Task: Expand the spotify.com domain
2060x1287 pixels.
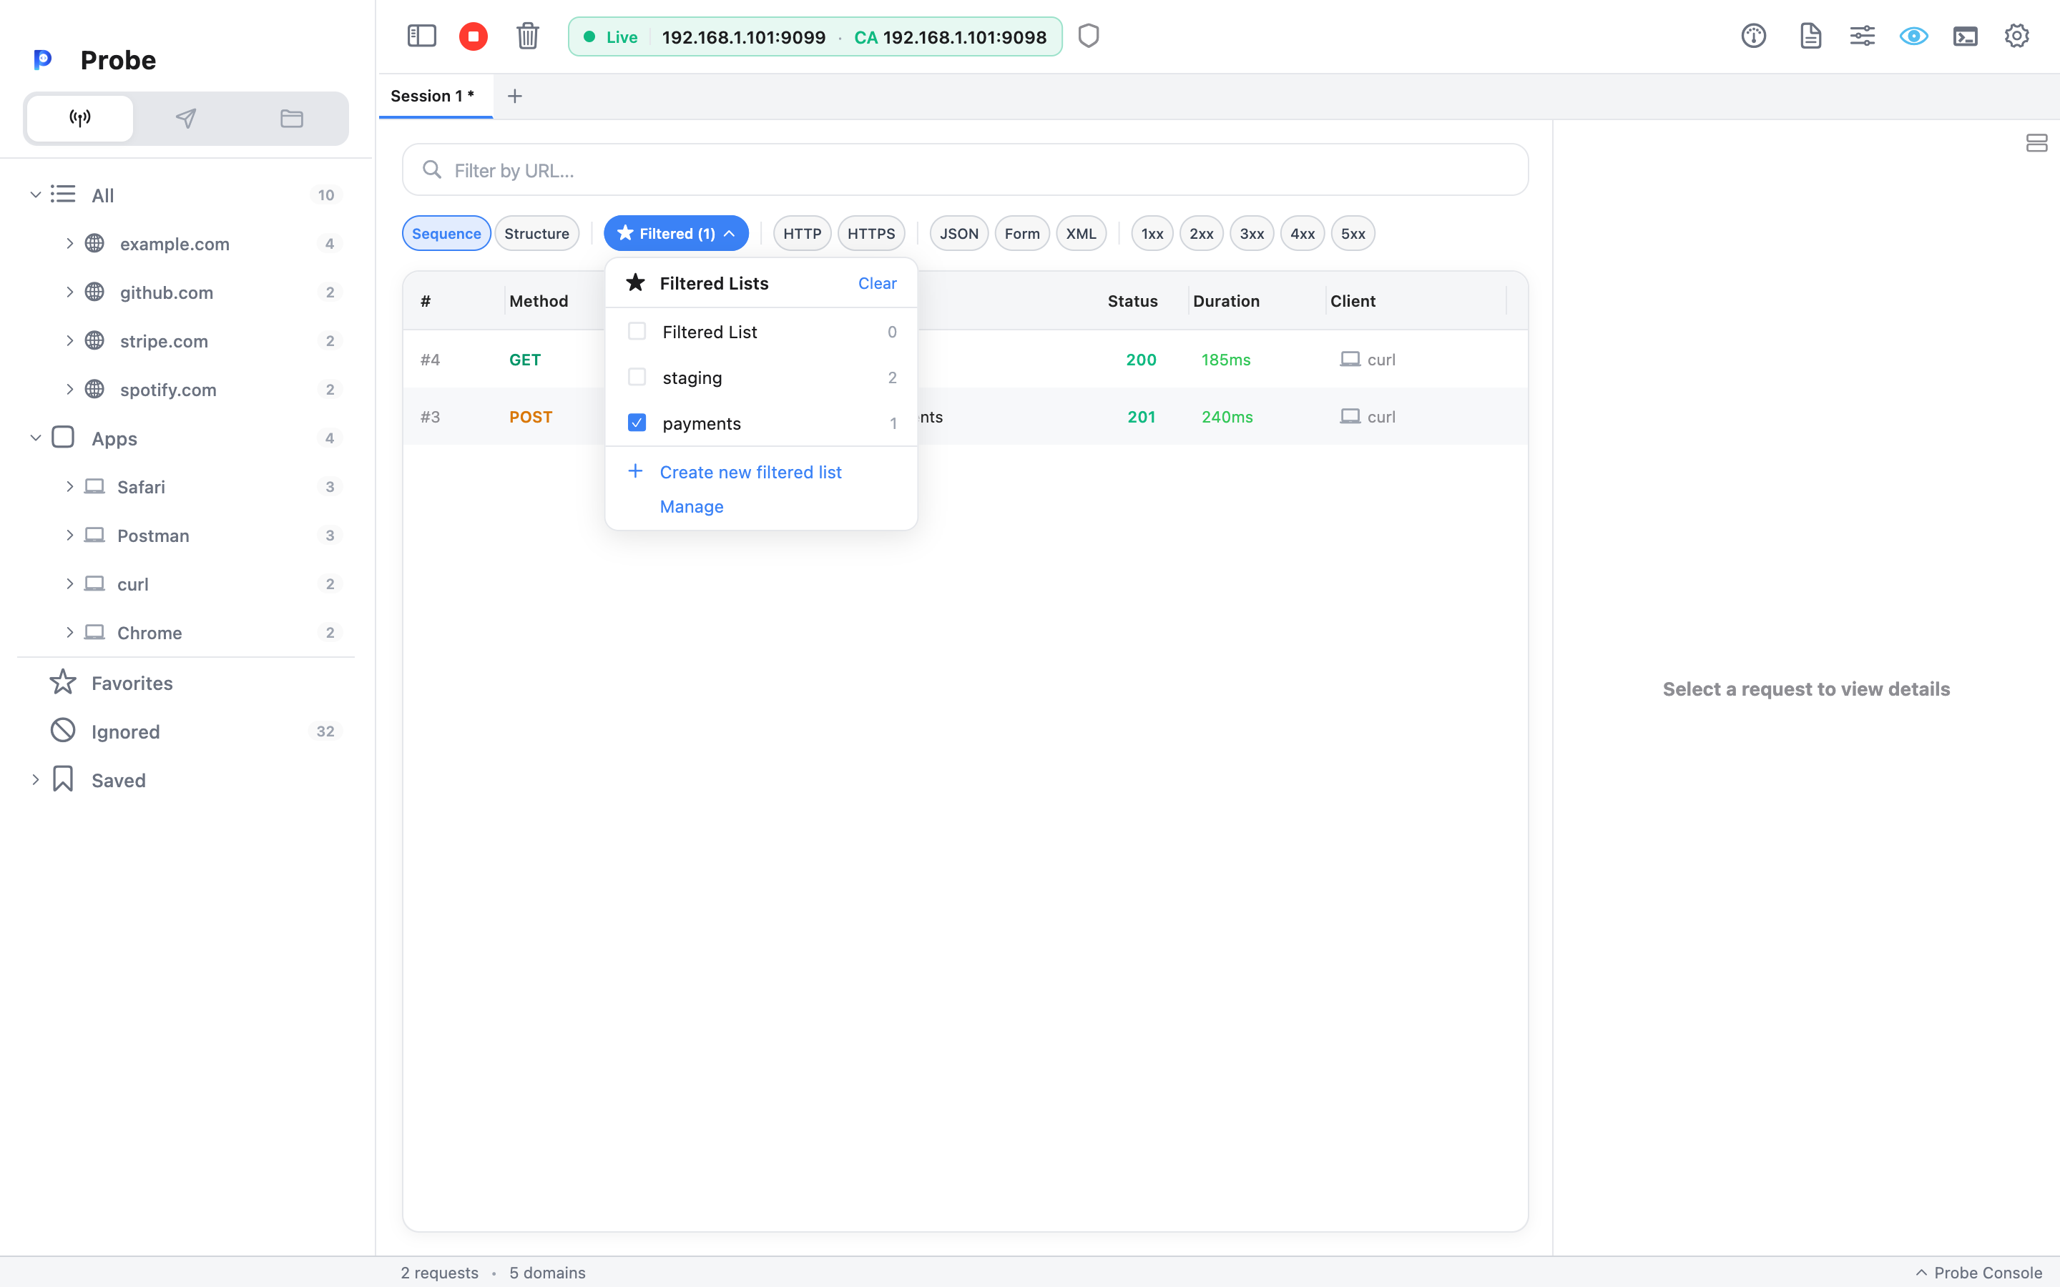Action: click(x=70, y=389)
